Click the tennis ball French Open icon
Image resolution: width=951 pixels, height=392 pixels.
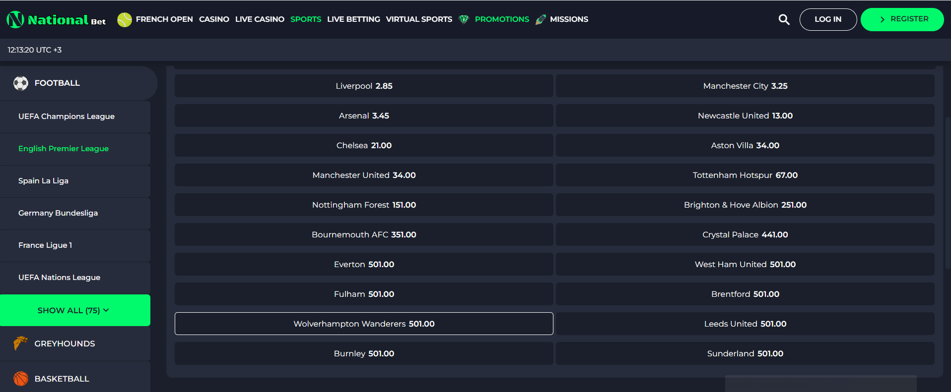coord(125,19)
